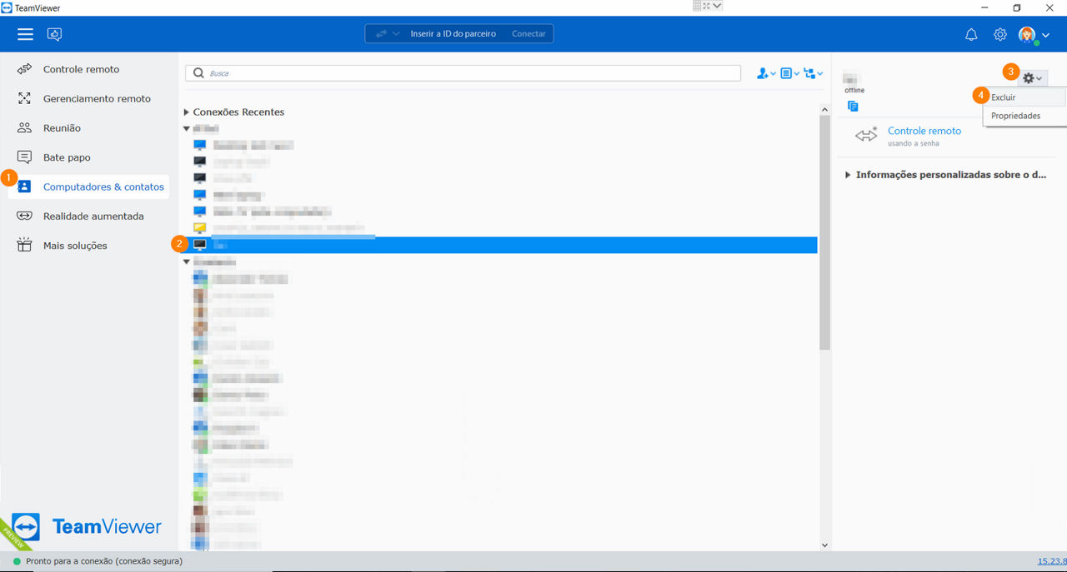Click 'Pronto para a conexão' status text
Image resolution: width=1067 pixels, height=572 pixels.
tap(104, 561)
